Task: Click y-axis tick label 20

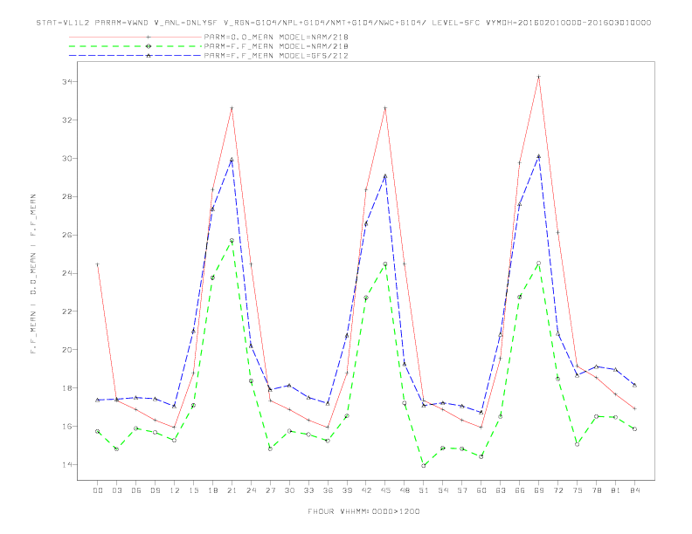Action: click(66, 350)
